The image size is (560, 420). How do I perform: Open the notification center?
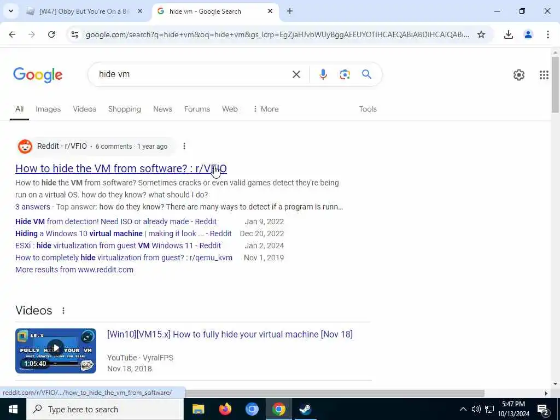coord(543,409)
